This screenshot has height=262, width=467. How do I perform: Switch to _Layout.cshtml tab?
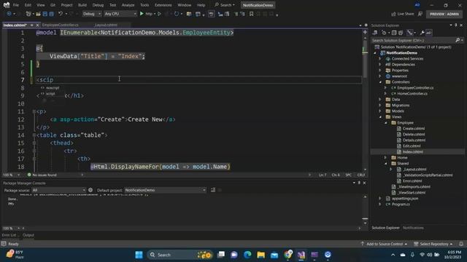[106, 25]
